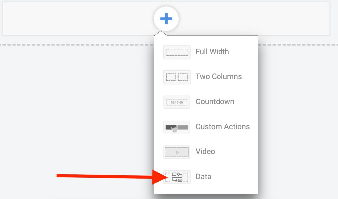Select the Data flow section icon
The image size is (338, 199).
click(x=177, y=177)
